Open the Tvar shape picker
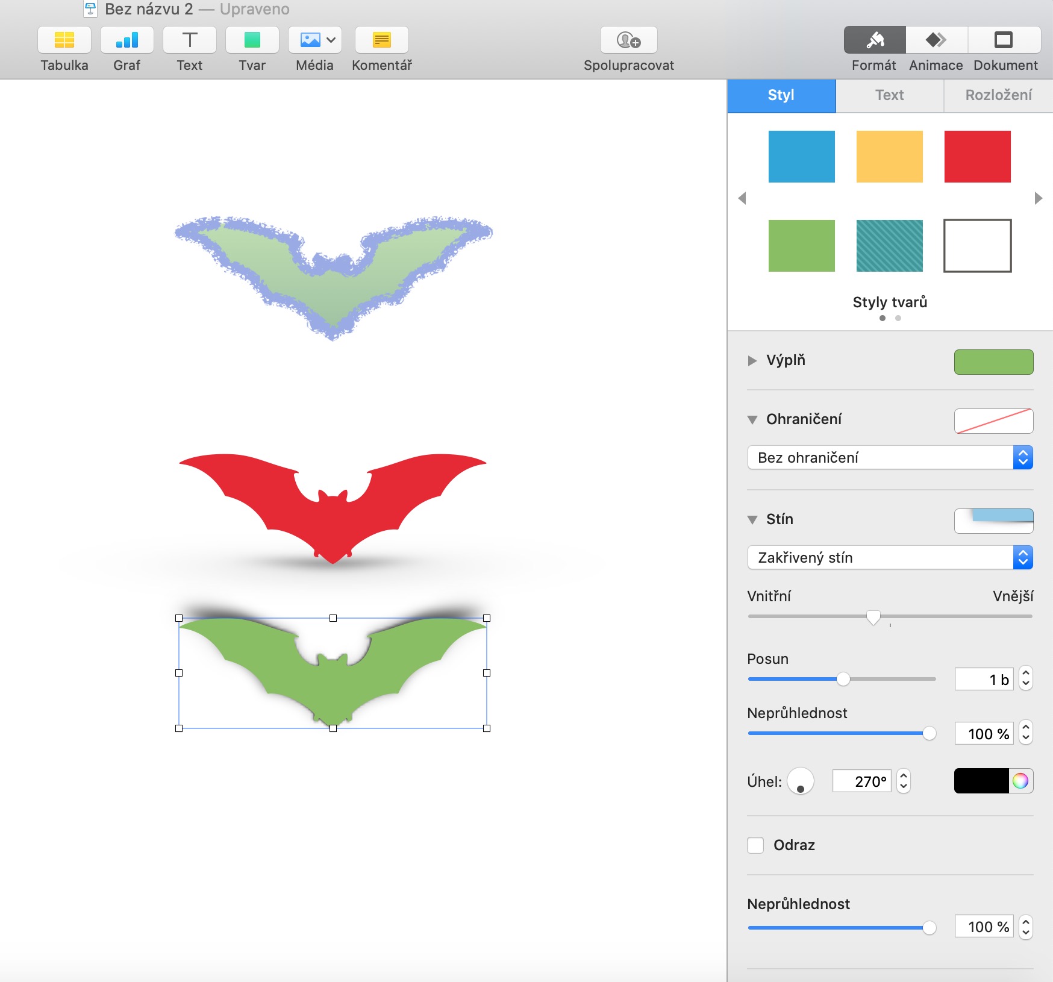The height and width of the screenshot is (982, 1053). pyautogui.click(x=252, y=40)
